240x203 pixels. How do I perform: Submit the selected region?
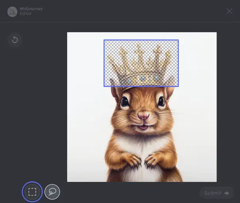(217, 193)
